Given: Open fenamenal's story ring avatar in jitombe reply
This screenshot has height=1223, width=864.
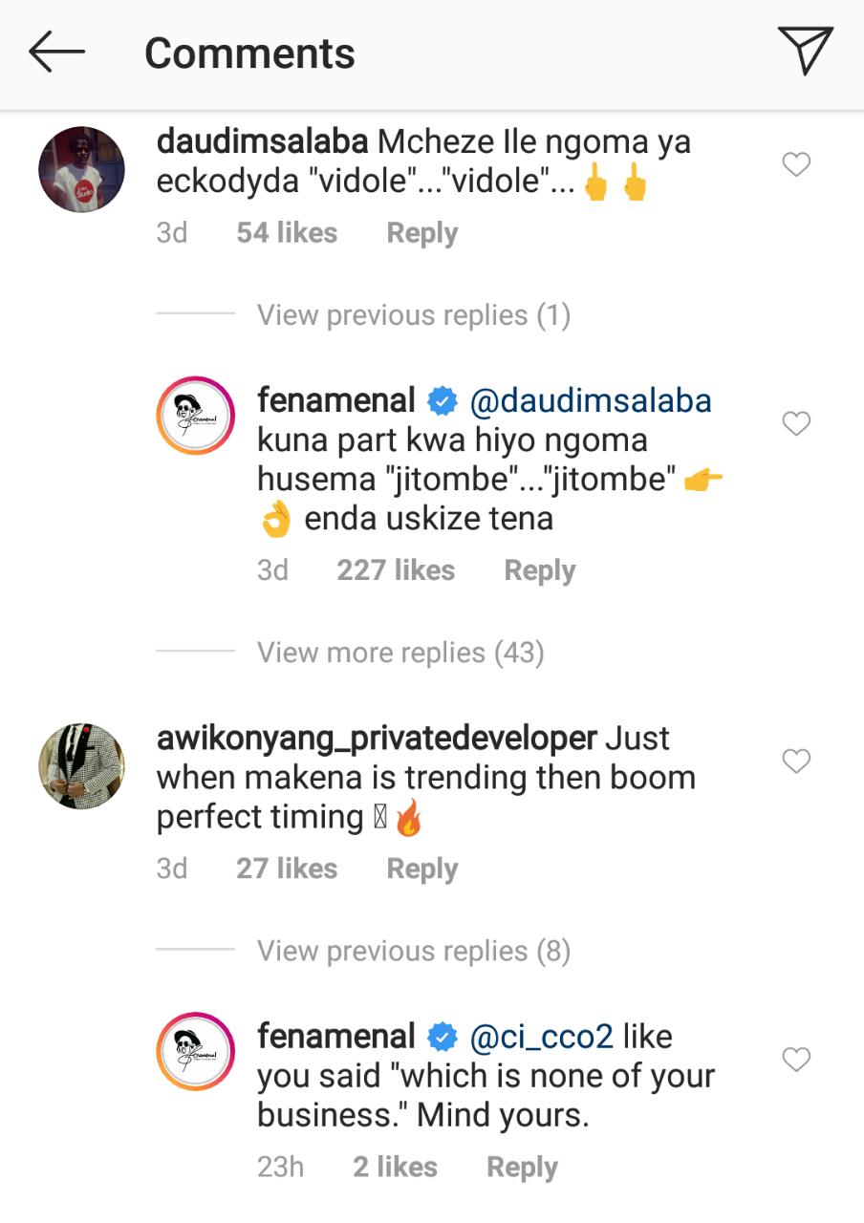Looking at the screenshot, I should (195, 416).
